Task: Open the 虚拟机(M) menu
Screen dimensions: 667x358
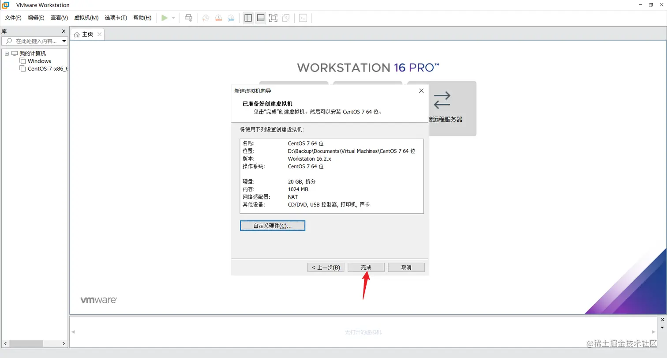Action: click(x=86, y=18)
